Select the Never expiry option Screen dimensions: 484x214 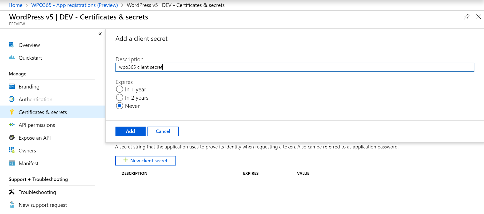(119, 106)
